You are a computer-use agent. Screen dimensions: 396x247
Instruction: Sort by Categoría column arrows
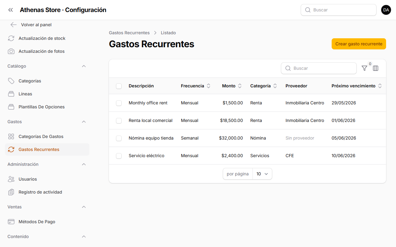pos(275,86)
